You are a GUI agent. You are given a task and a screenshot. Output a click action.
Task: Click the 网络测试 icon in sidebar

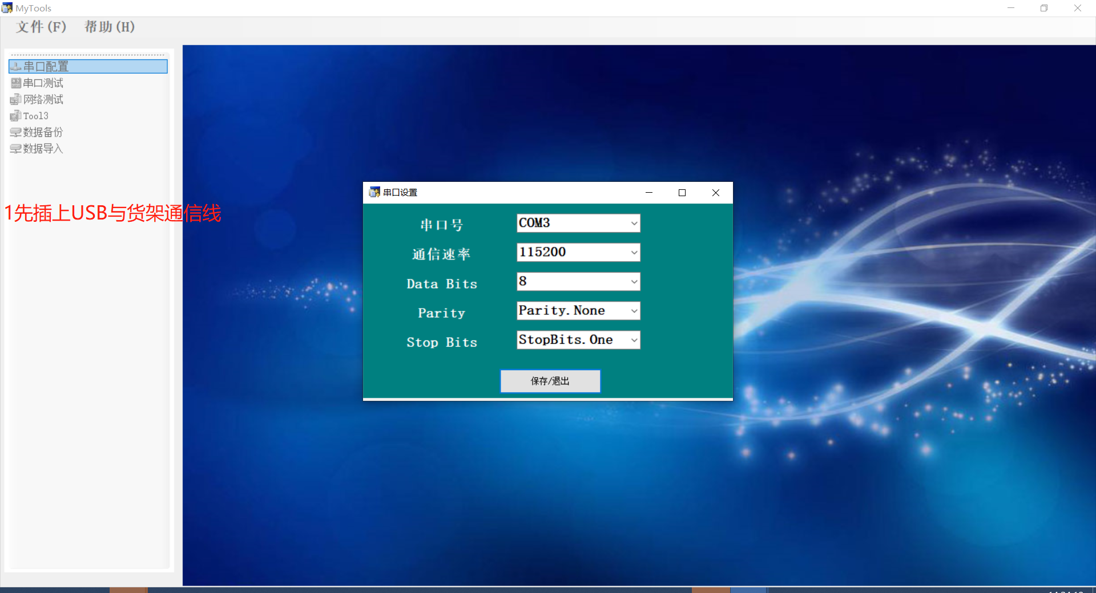(15, 100)
